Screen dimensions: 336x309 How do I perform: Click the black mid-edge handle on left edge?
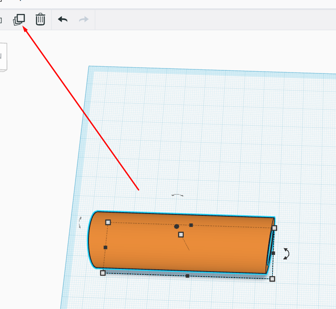106,248
